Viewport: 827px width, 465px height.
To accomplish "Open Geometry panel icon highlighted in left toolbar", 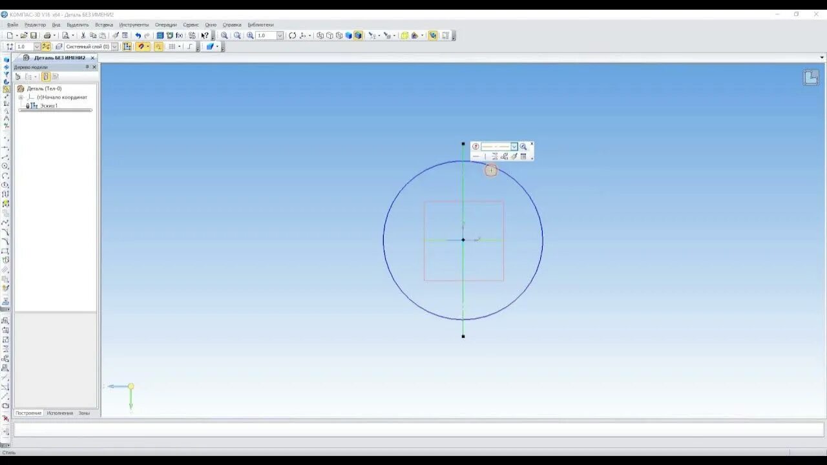I will (6, 89).
